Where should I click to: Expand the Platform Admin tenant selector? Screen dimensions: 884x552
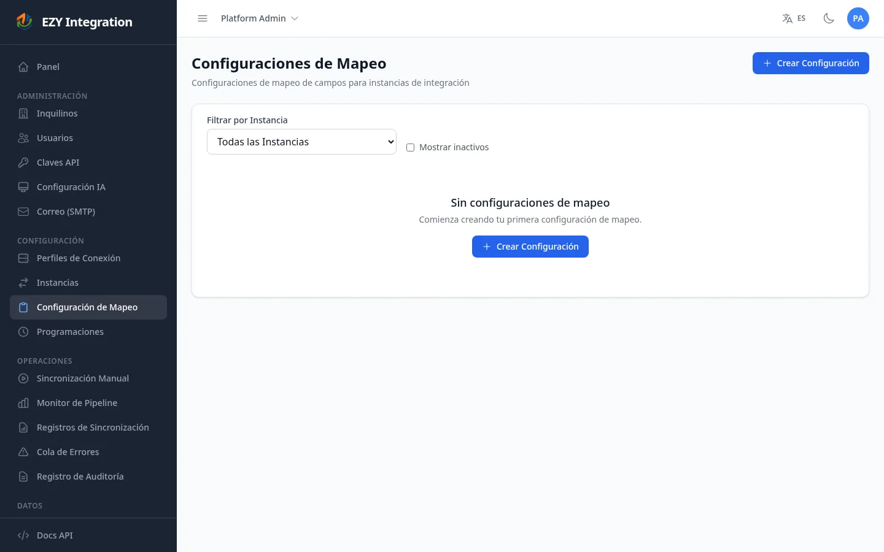pos(260,18)
